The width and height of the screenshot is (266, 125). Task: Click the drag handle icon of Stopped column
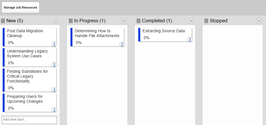(206, 21)
